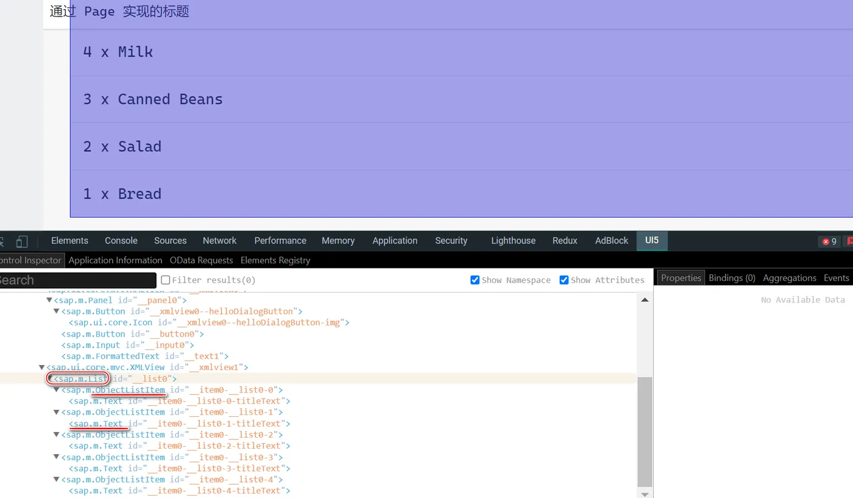Click the "3 x Canned Beans" list item

coord(461,99)
